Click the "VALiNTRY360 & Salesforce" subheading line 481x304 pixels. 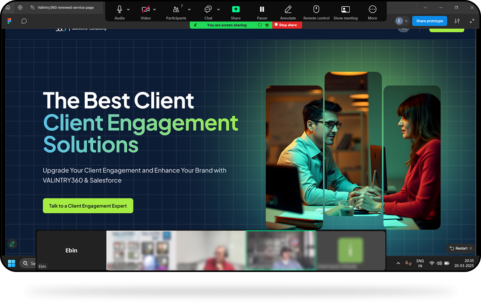(x=82, y=180)
